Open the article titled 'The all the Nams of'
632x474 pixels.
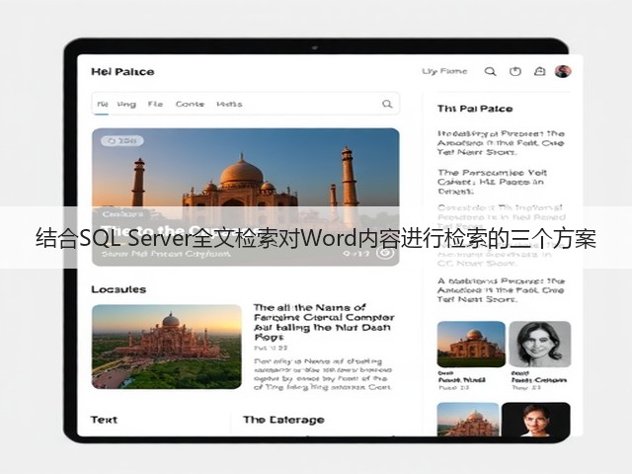(x=324, y=322)
